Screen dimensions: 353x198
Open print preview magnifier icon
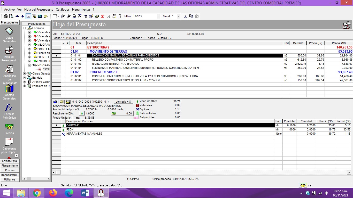point(11,16)
